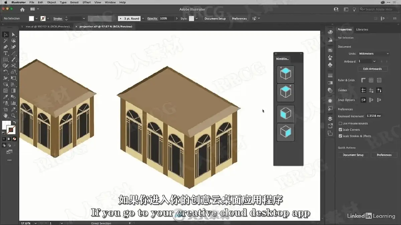401x225 pixels.
Task: Open the Symbols panel club icon
Action: point(330,65)
